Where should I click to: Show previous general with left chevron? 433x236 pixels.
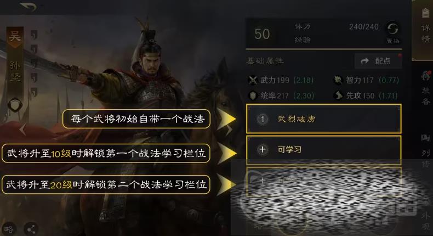point(23,129)
